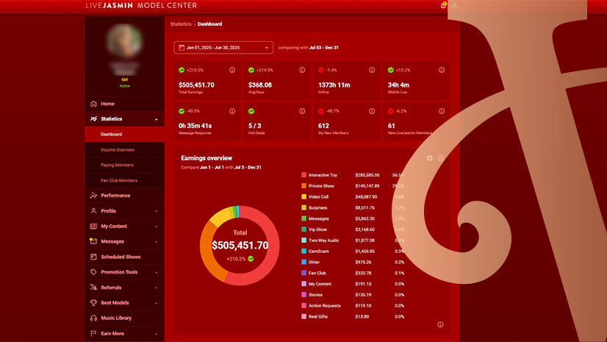Expand the Earn More submenu chevron
This screenshot has height=342, width=607.
(157, 334)
